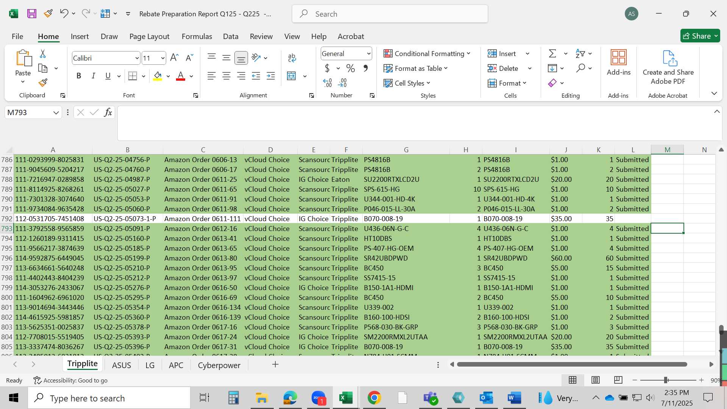Open the Name Box dropdown arrow

pyautogui.click(x=56, y=112)
